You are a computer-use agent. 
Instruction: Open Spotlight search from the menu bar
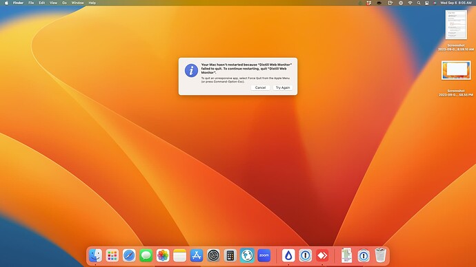coord(419,3)
